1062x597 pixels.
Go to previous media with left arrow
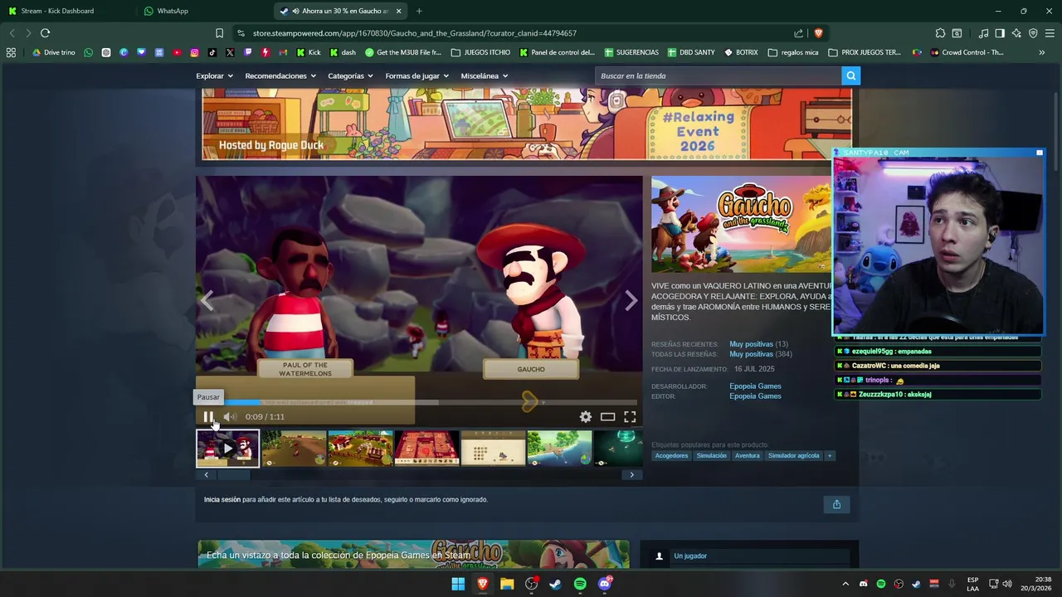point(207,301)
